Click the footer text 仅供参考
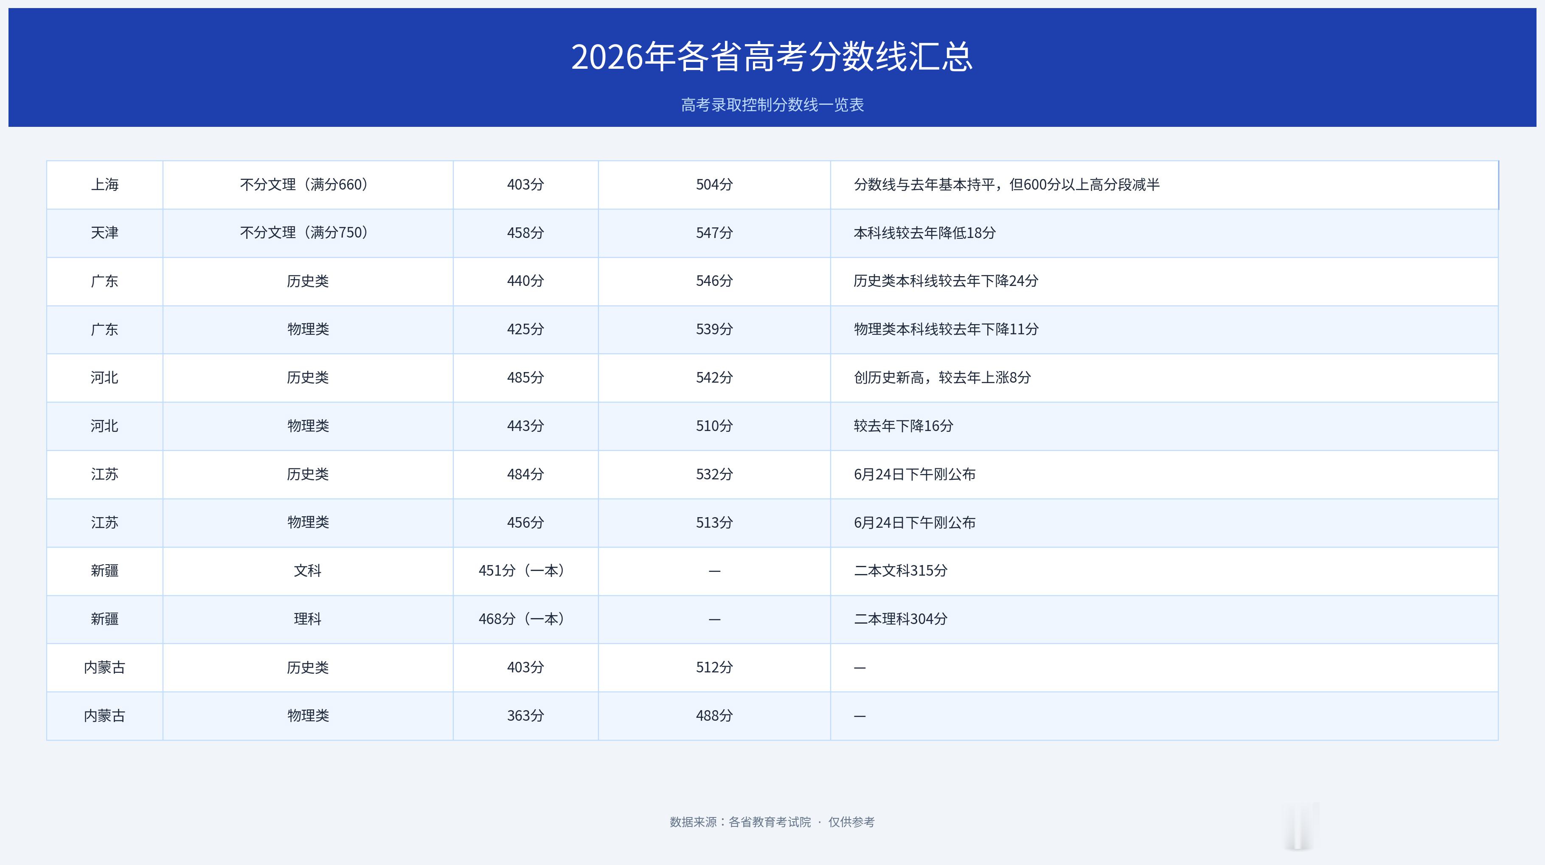The image size is (1545, 865). [x=852, y=823]
